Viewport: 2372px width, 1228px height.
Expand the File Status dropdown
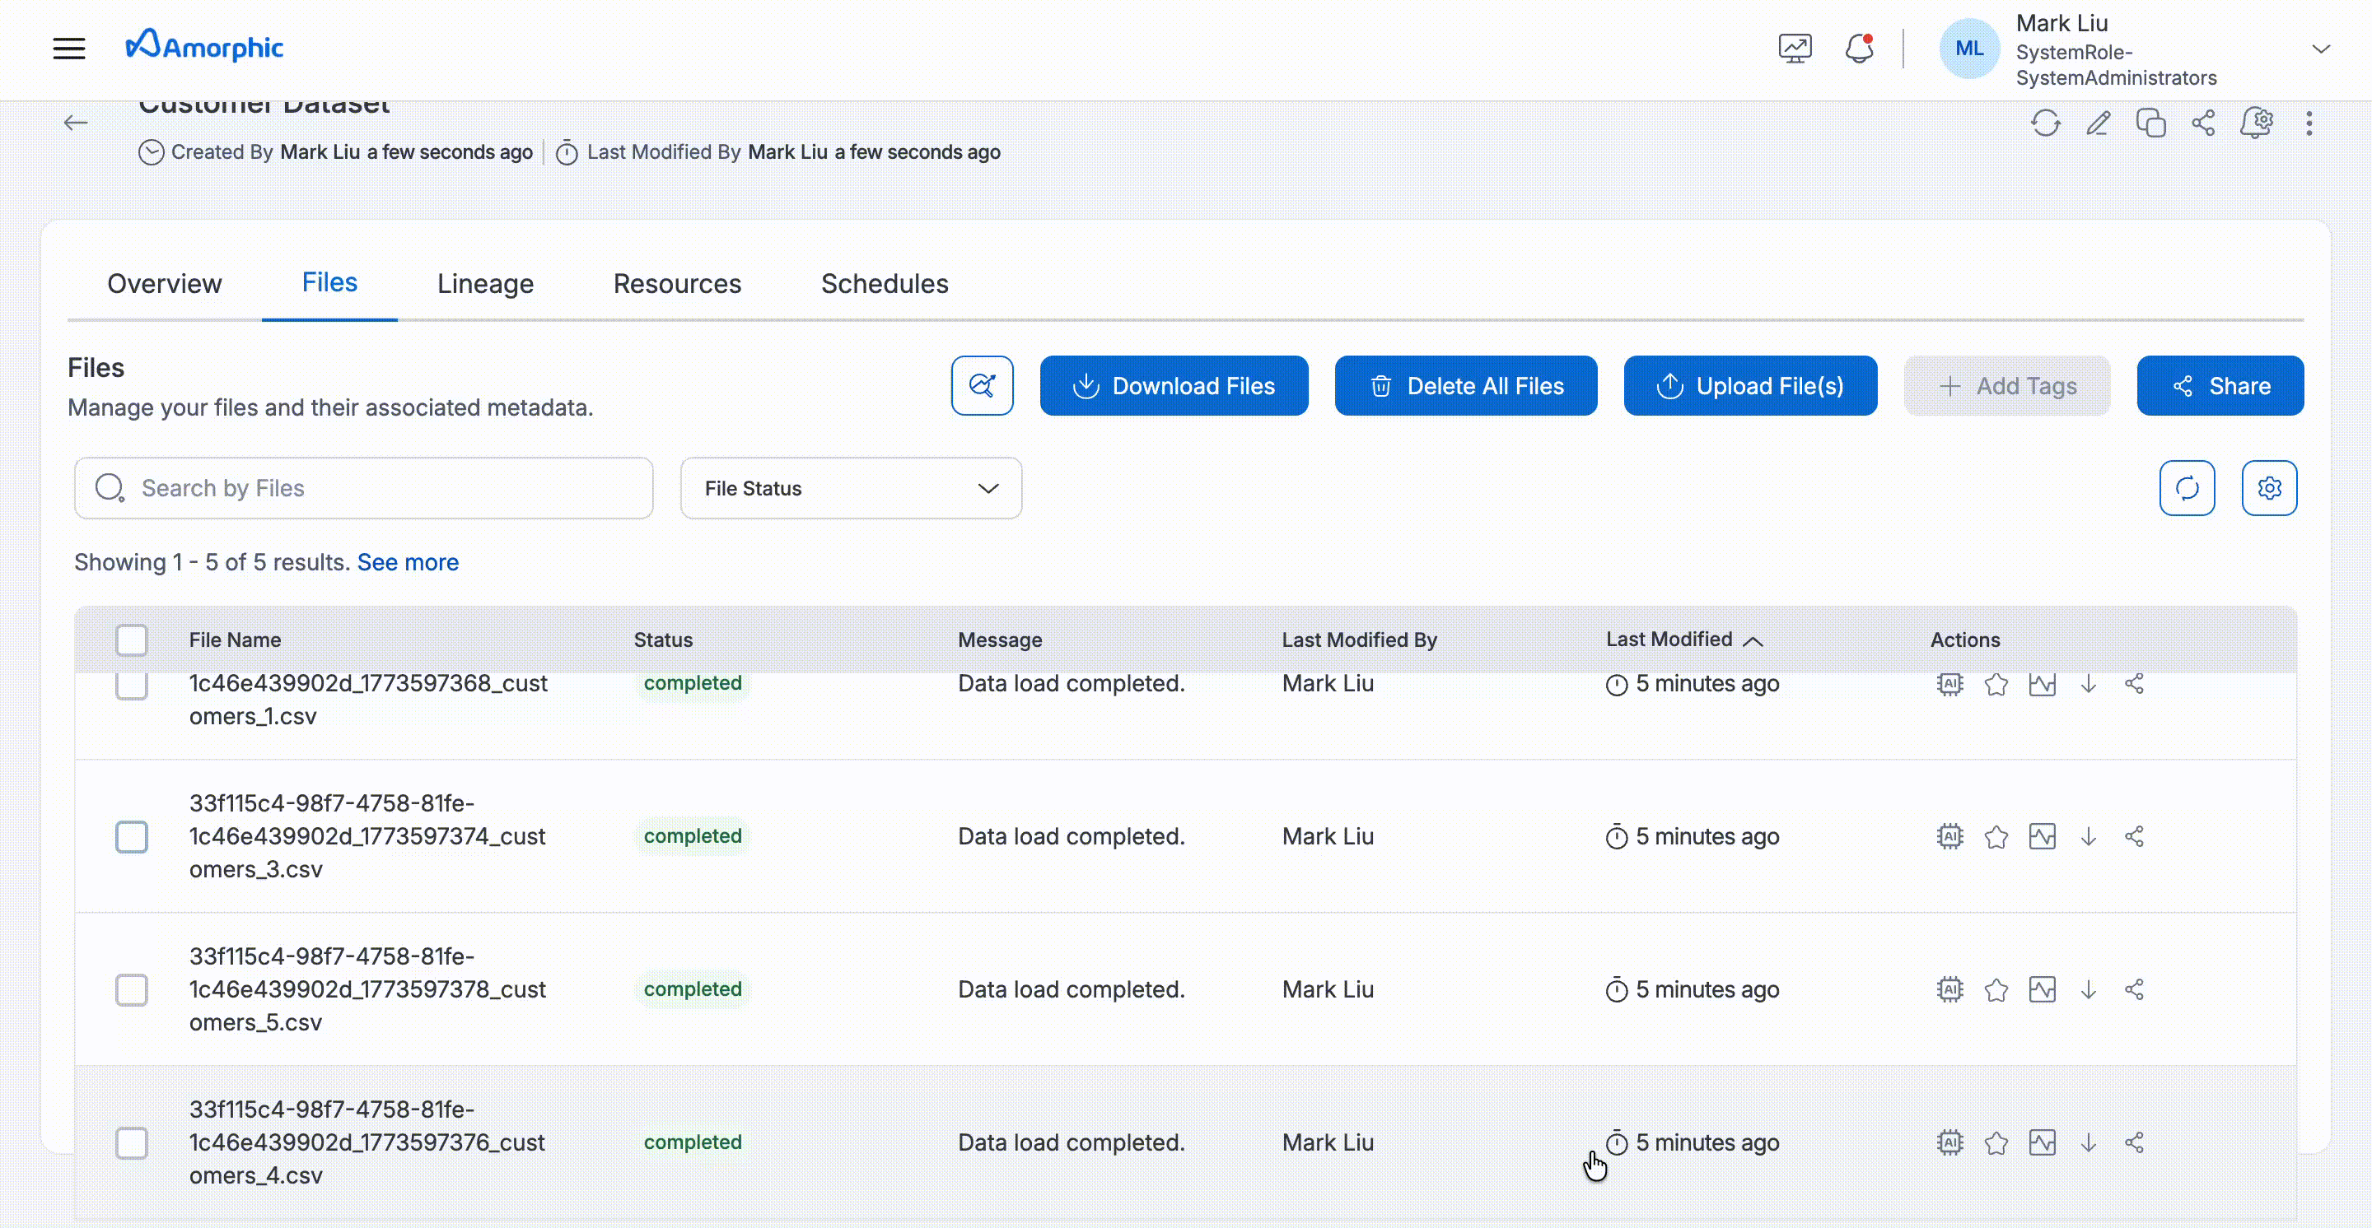tap(851, 488)
